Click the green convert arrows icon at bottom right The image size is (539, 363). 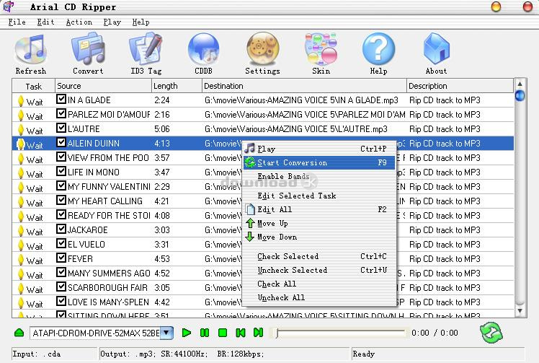point(491,333)
